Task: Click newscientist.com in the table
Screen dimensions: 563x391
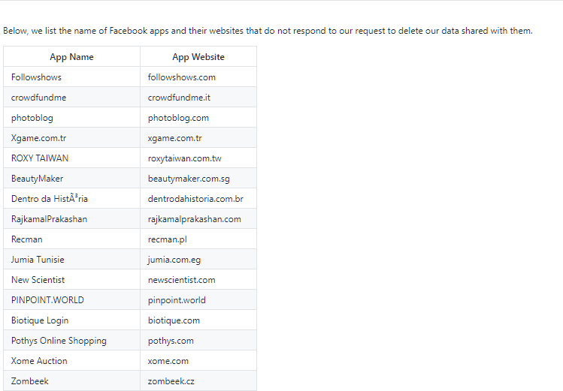Action: (198, 280)
